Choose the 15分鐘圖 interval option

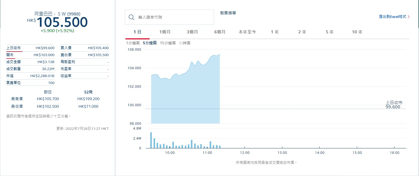[168, 43]
